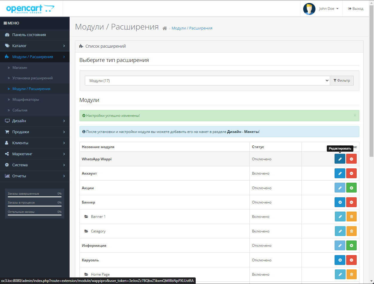
Task: Toggle the МЕНЮ hamburger sidebar button
Action: tap(11, 23)
